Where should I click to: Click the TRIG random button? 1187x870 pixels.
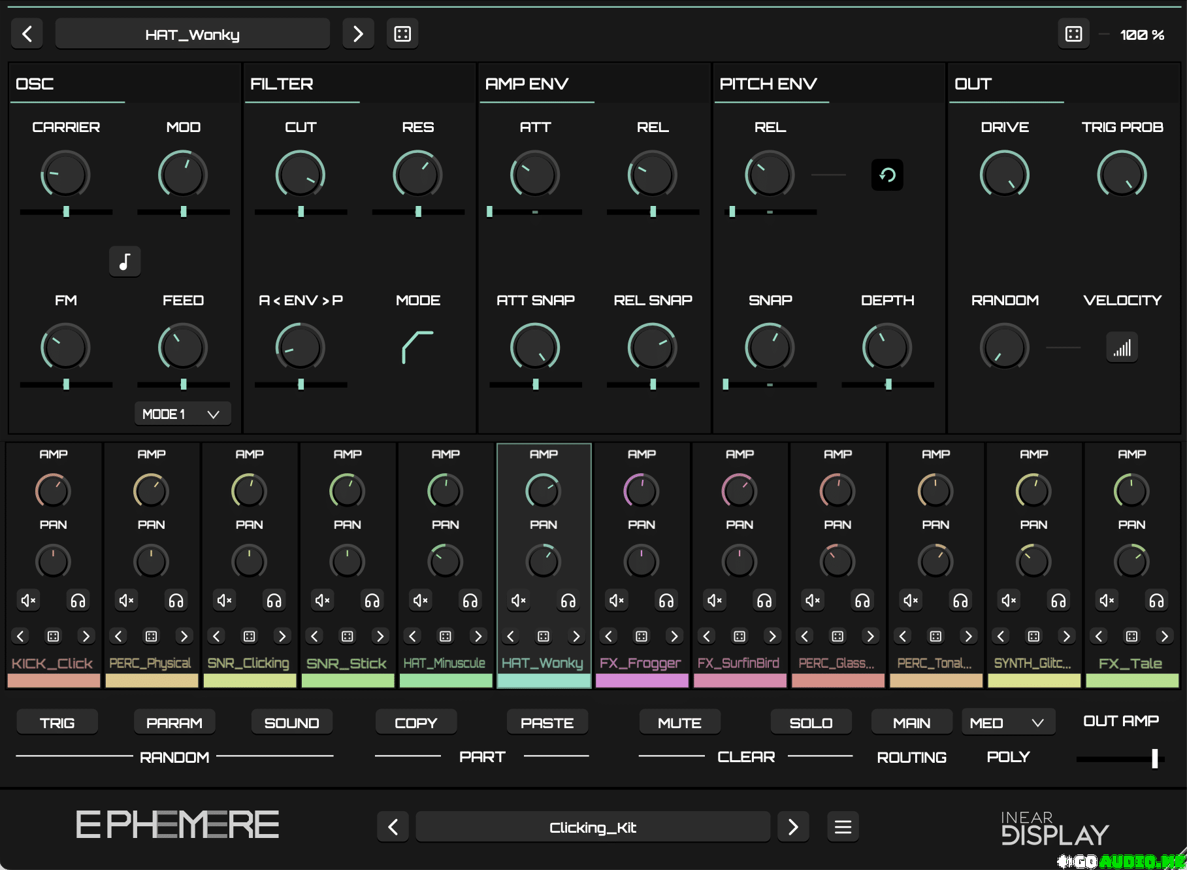(57, 723)
